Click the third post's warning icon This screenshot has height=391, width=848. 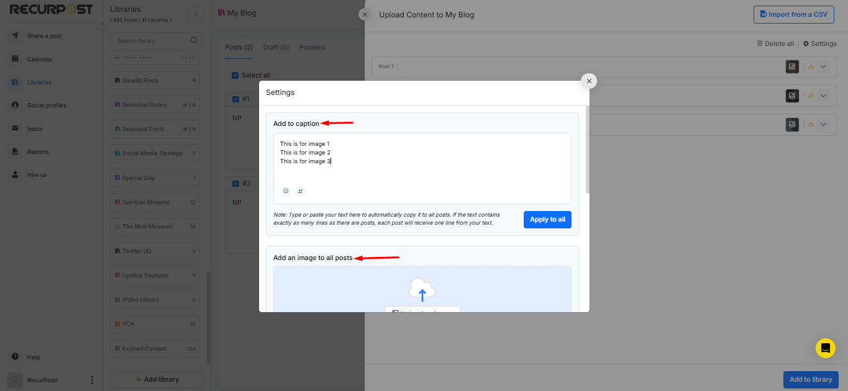pos(810,124)
